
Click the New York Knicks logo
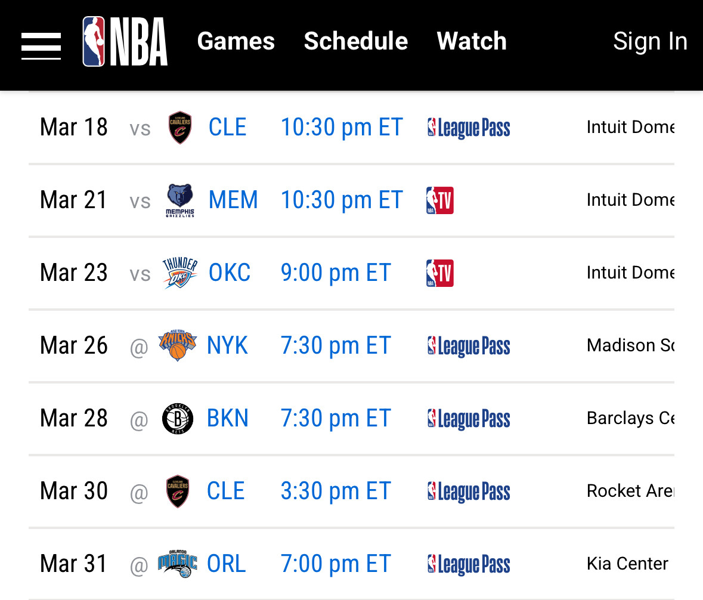[x=178, y=346]
